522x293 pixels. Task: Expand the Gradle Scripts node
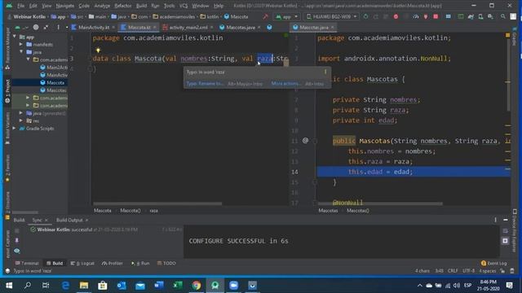15,129
